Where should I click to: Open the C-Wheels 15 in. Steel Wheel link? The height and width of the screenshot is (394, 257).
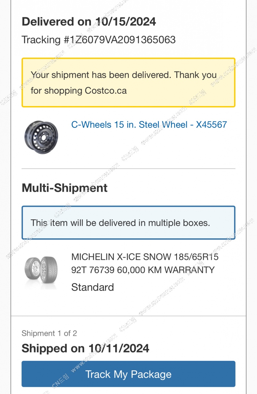tap(149, 125)
